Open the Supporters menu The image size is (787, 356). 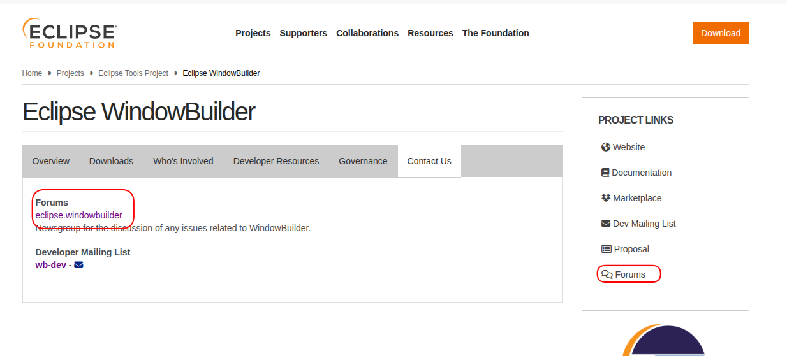click(304, 33)
